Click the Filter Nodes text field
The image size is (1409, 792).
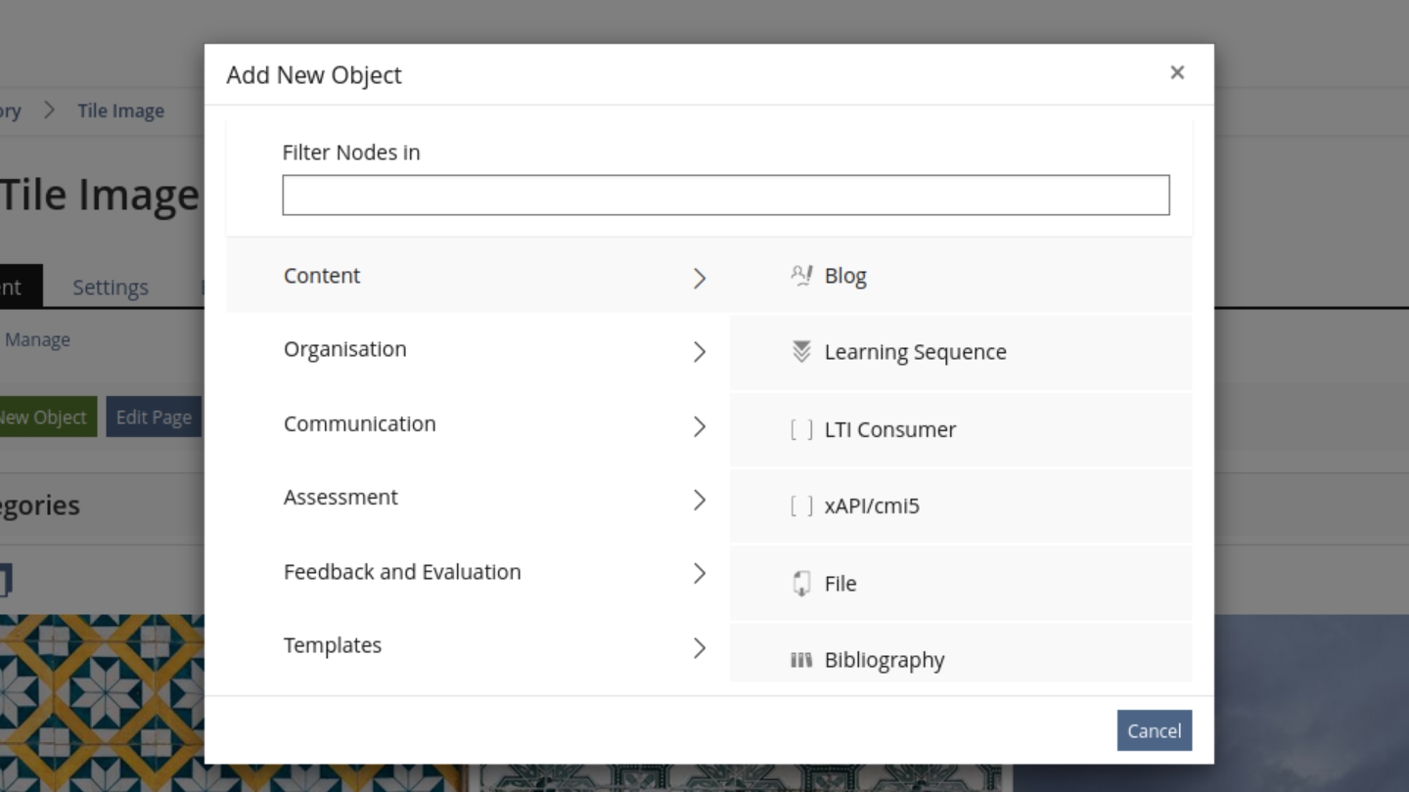tap(726, 195)
